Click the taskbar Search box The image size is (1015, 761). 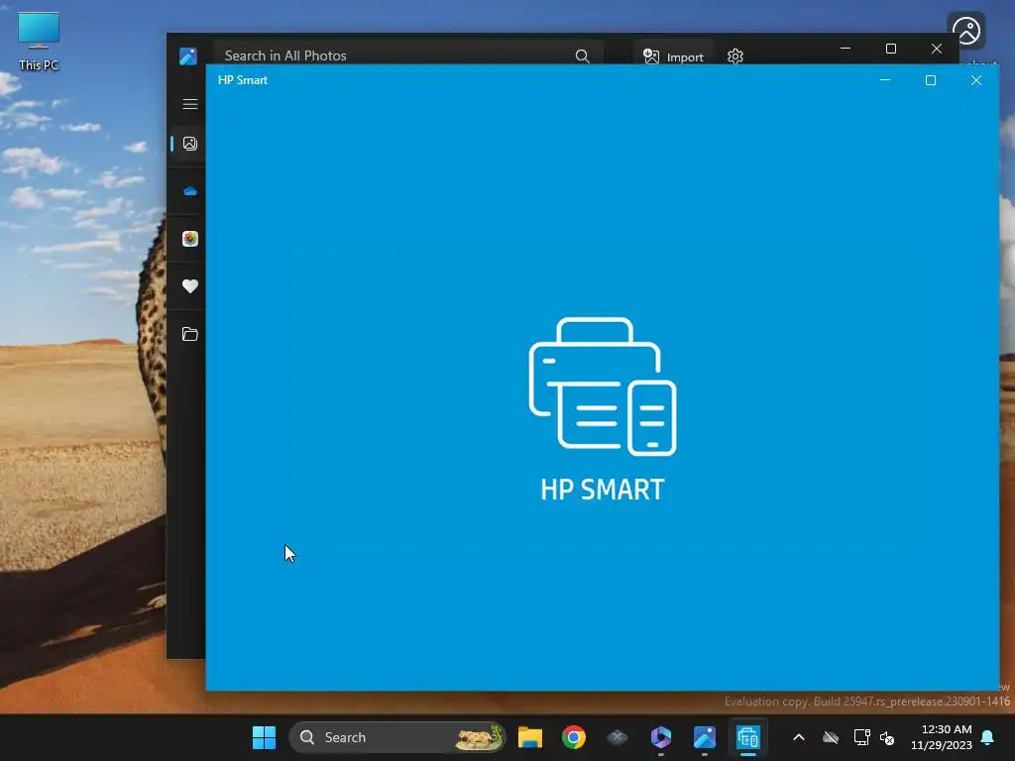[396, 737]
